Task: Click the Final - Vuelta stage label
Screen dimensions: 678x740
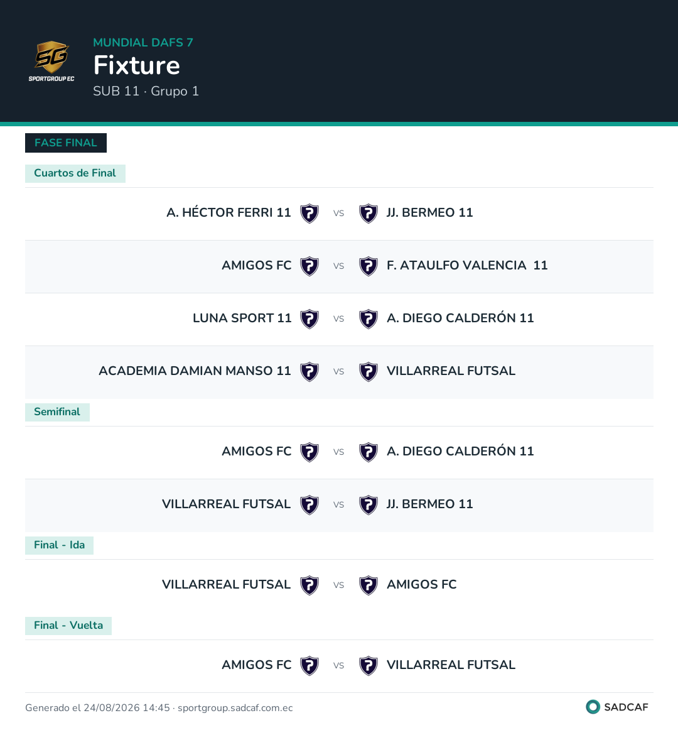Action: coord(68,625)
